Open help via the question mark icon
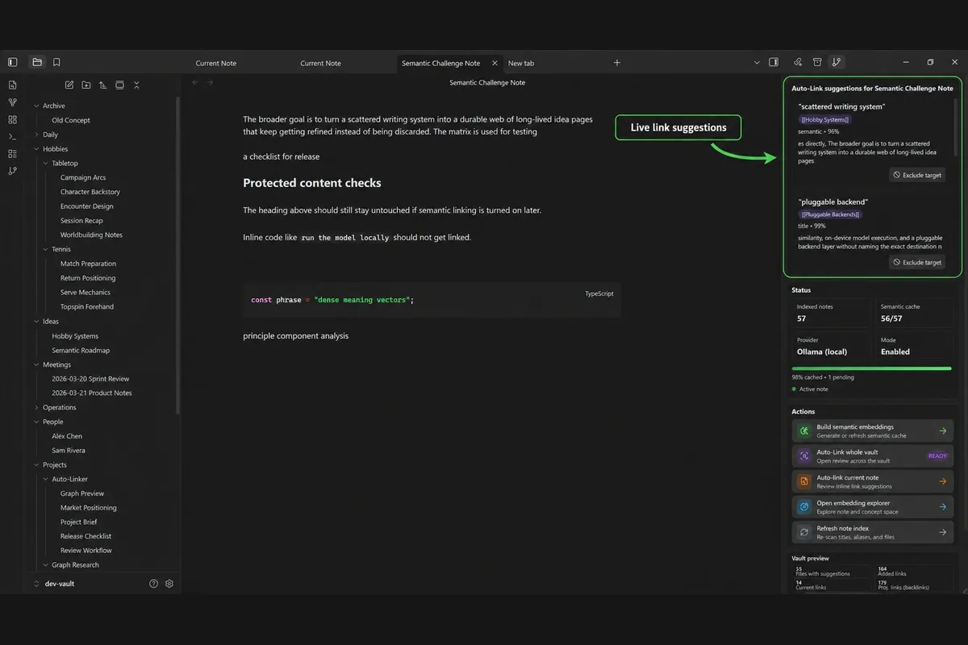Viewport: 968px width, 645px height. pos(153,584)
